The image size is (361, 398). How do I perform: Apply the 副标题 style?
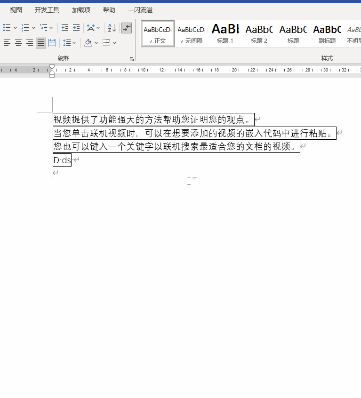[327, 34]
